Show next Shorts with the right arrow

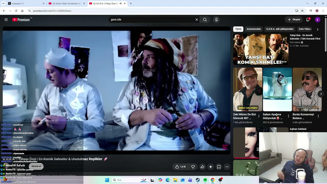pyautogui.click(x=321, y=94)
